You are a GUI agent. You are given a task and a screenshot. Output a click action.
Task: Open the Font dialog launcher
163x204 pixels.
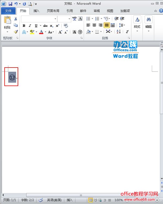coord(81,38)
